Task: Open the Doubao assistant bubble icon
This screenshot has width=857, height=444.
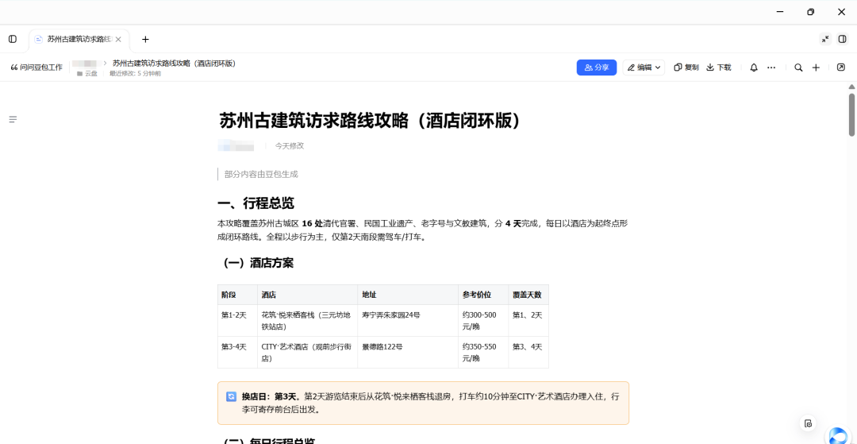Action: [x=839, y=435]
